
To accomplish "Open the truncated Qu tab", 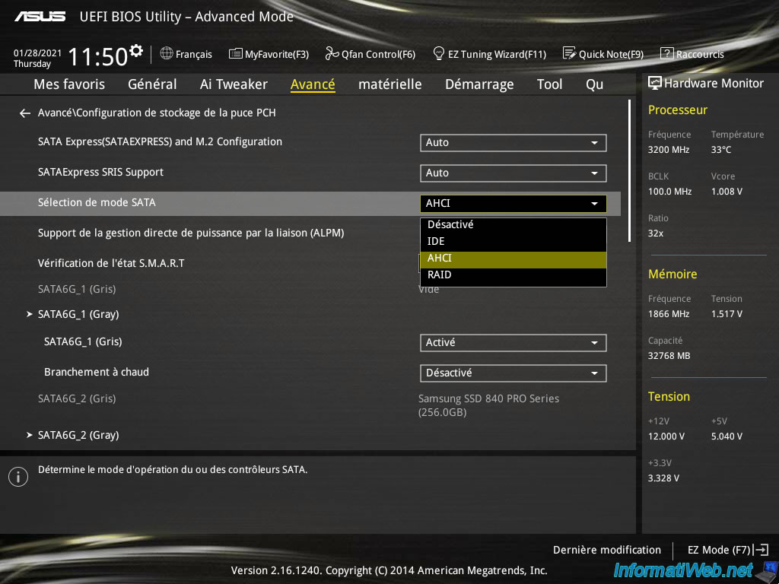I will [594, 84].
